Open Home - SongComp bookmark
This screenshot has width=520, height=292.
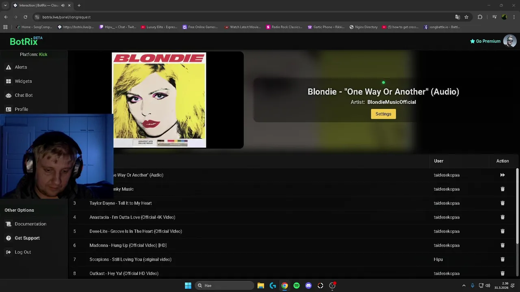pos(34,27)
